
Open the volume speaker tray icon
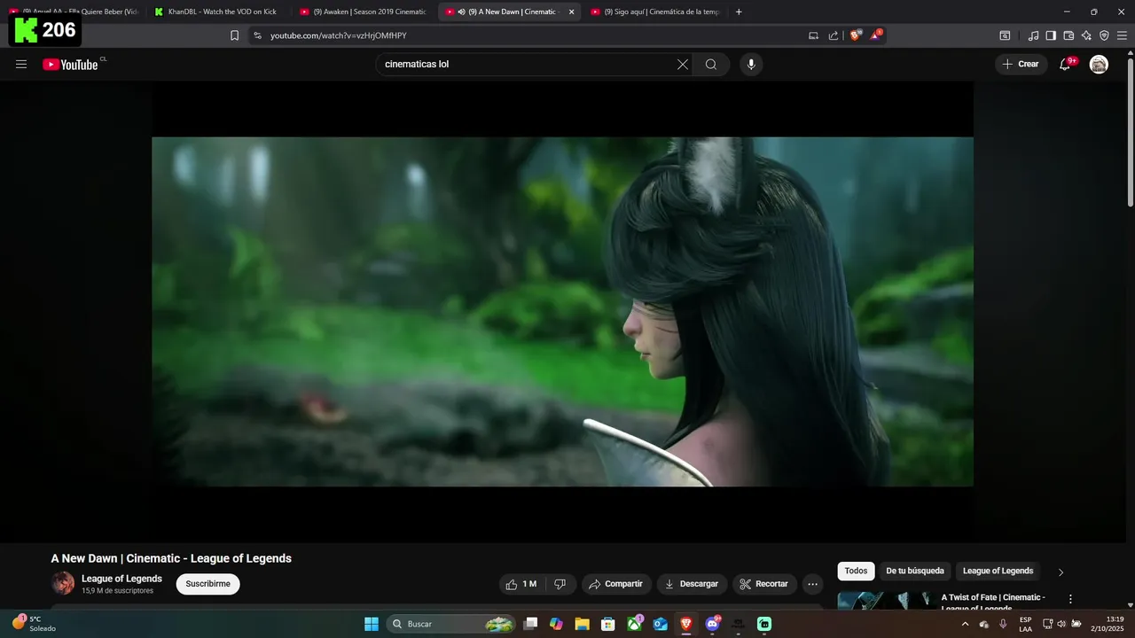1061,624
